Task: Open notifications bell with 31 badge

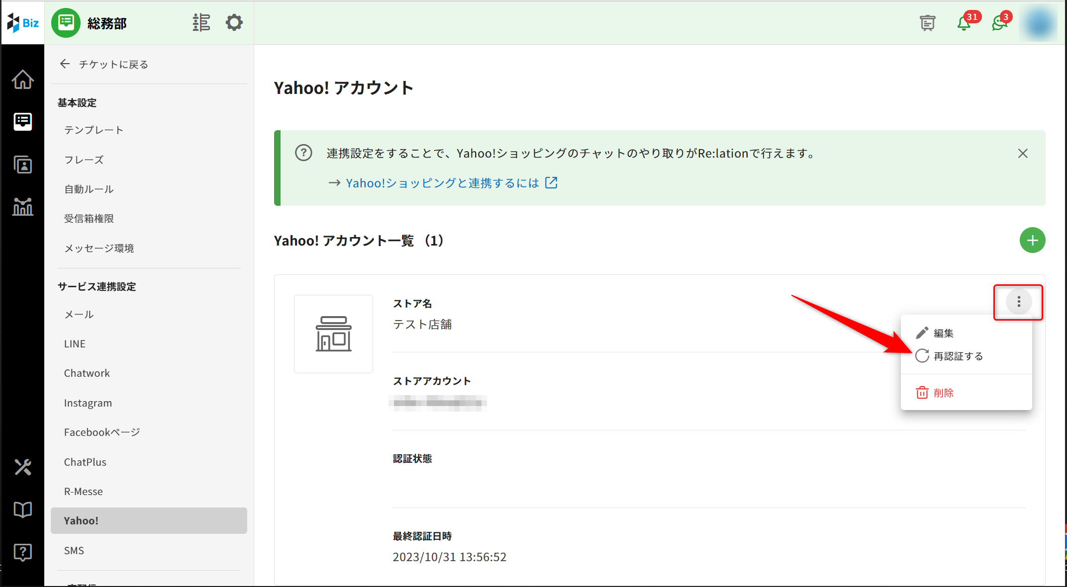Action: coord(964,23)
